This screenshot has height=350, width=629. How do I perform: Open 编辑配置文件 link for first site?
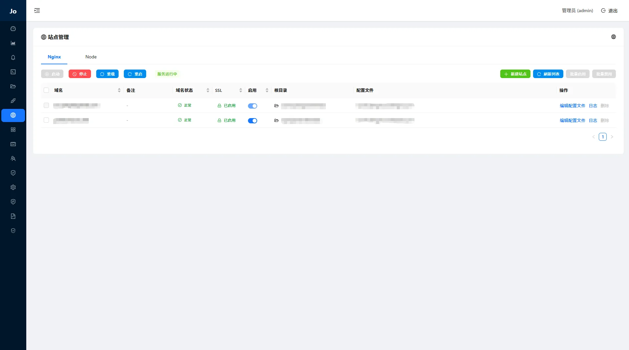pos(572,106)
